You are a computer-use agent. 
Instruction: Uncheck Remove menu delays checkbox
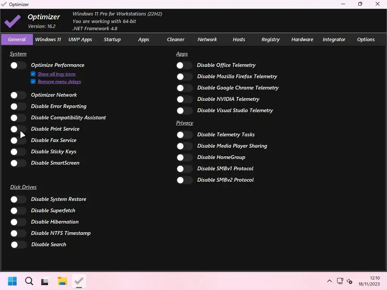(x=33, y=82)
